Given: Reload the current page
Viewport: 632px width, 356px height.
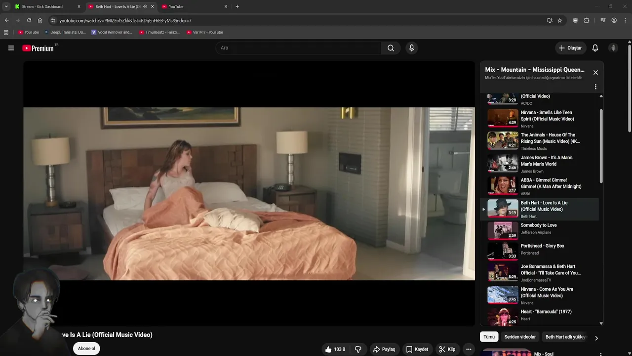Looking at the screenshot, I should 29,20.
